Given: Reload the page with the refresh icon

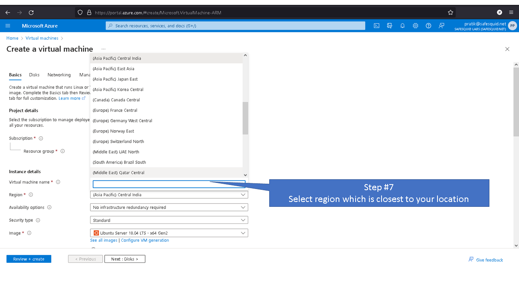Looking at the screenshot, I should [31, 13].
